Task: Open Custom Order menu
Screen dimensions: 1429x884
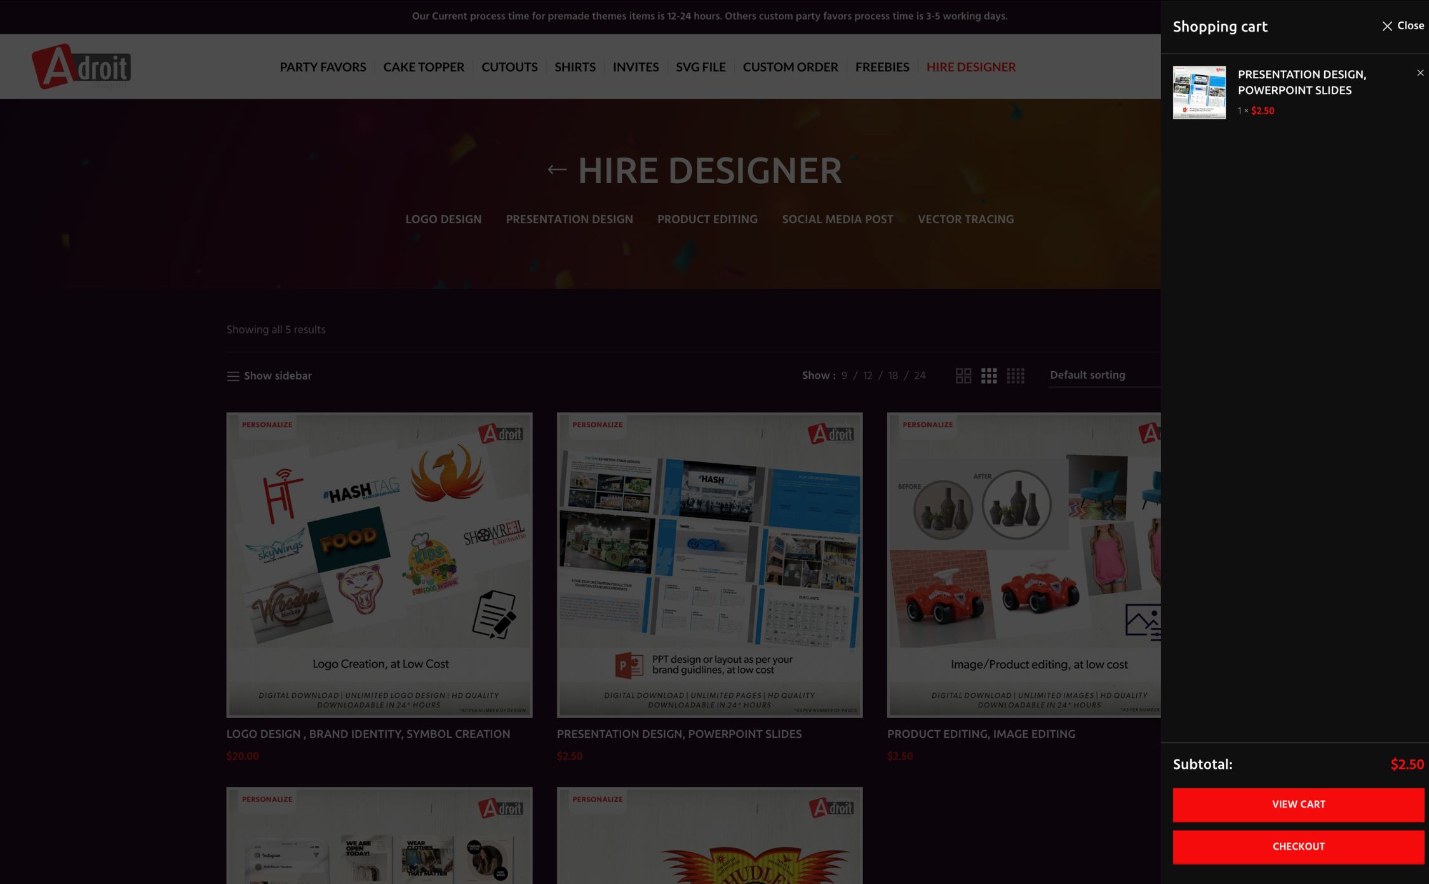Action: tap(790, 67)
